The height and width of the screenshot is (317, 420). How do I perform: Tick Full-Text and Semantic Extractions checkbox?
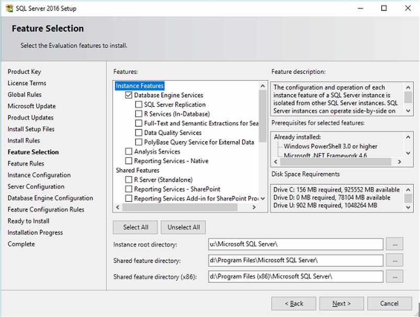click(x=139, y=123)
